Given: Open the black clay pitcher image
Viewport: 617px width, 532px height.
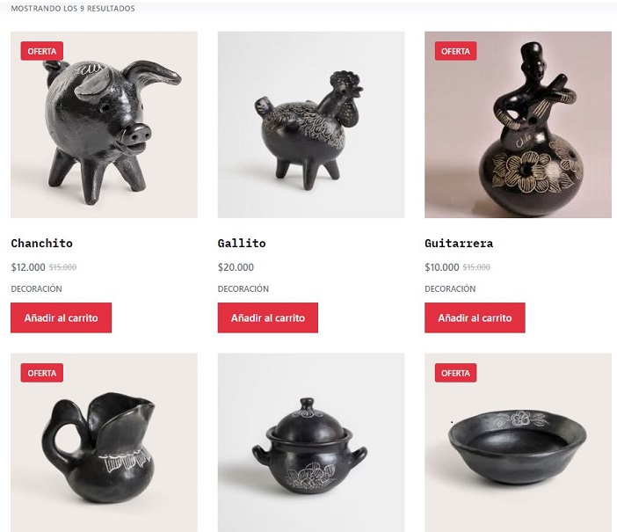Looking at the screenshot, I should [104, 442].
